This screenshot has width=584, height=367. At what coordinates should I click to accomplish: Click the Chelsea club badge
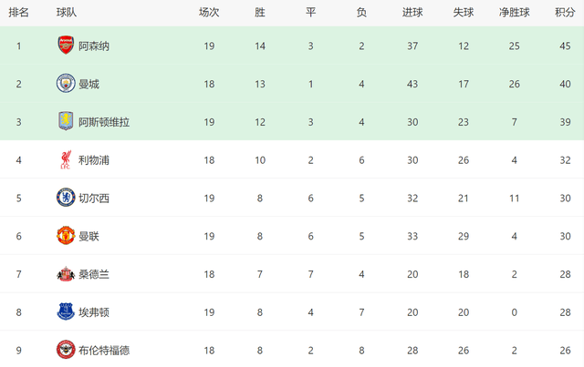point(65,198)
